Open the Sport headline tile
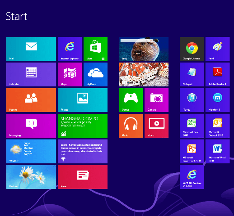Image resolution: width=234 pixels, height=216 pixels. (x=83, y=151)
